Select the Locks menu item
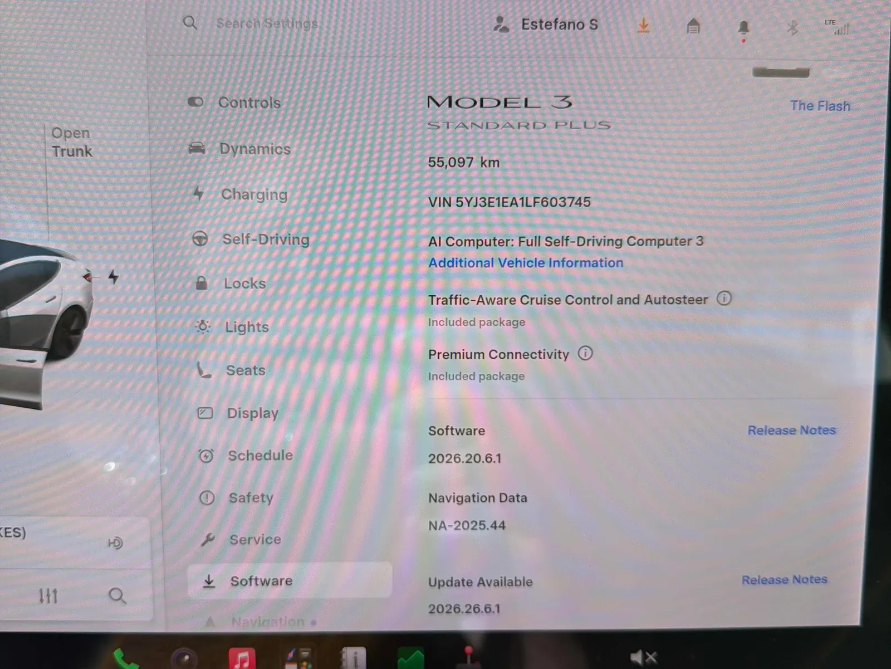891x669 pixels. pos(231,284)
